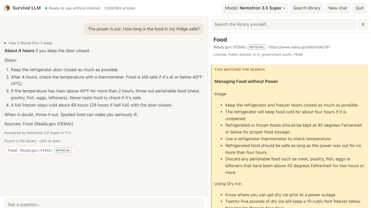The height and width of the screenshot is (208, 371).
Task: Click the Search library button
Action: (x=307, y=8)
